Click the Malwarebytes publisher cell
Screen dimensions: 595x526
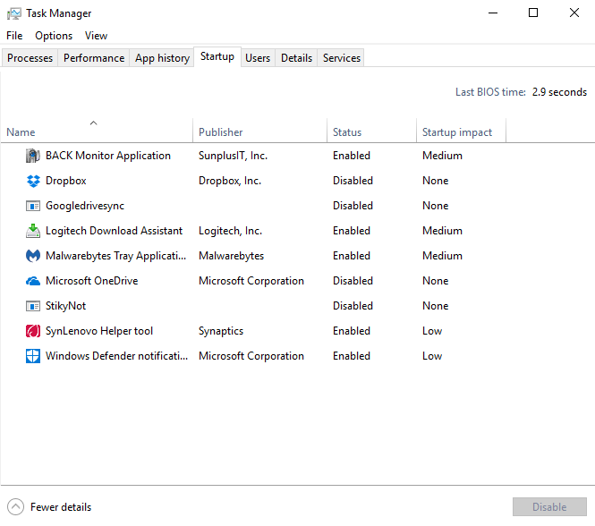[231, 256]
